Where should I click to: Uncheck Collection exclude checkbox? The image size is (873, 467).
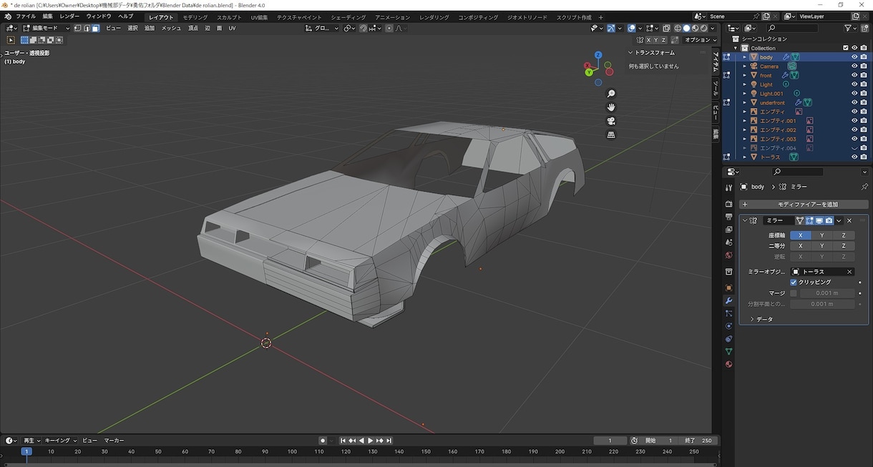pyautogui.click(x=844, y=48)
